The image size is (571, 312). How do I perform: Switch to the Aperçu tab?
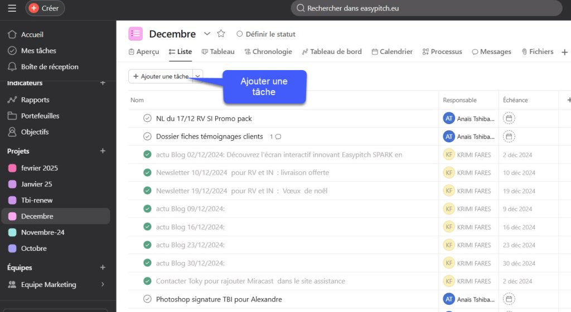(144, 52)
